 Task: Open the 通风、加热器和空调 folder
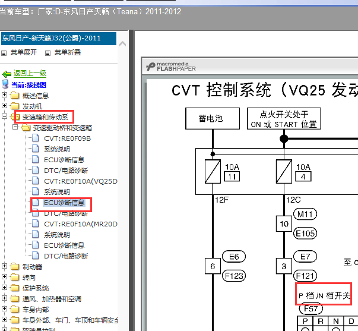[x=52, y=299]
